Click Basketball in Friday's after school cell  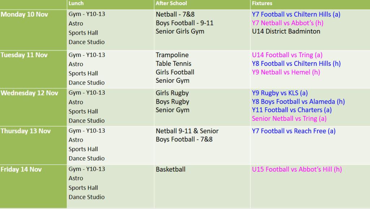point(171,169)
